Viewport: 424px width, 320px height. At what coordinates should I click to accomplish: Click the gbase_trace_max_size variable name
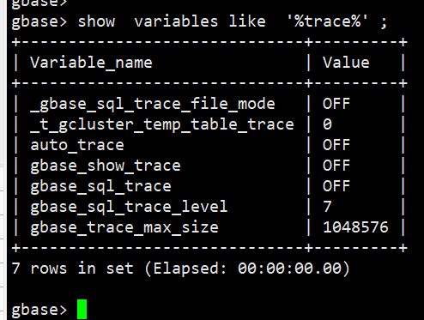[124, 227]
